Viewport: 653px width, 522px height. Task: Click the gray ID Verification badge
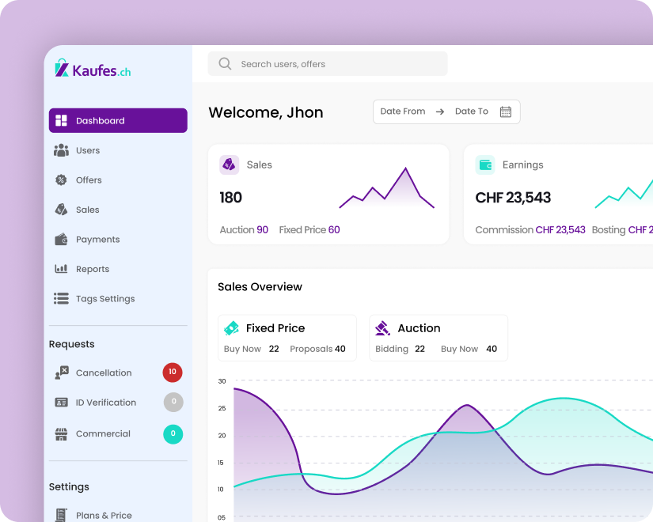point(173,402)
